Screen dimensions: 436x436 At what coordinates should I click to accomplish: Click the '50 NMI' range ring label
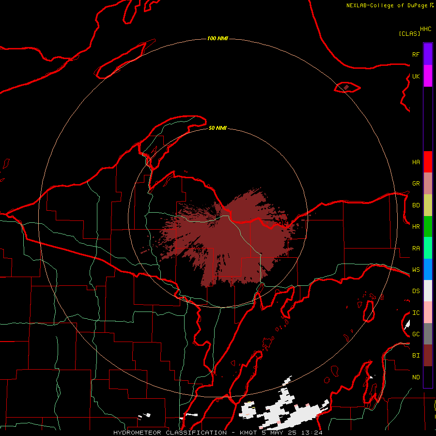point(218,128)
